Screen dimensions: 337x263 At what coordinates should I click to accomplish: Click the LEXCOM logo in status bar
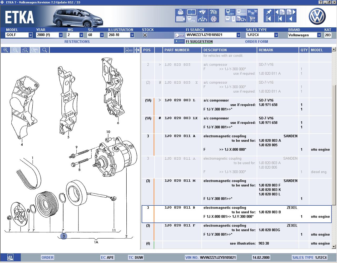(10, 257)
